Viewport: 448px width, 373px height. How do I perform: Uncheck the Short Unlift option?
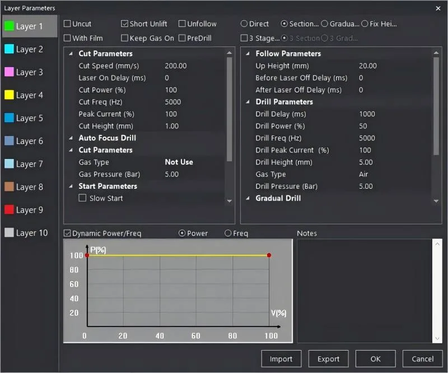pos(124,24)
